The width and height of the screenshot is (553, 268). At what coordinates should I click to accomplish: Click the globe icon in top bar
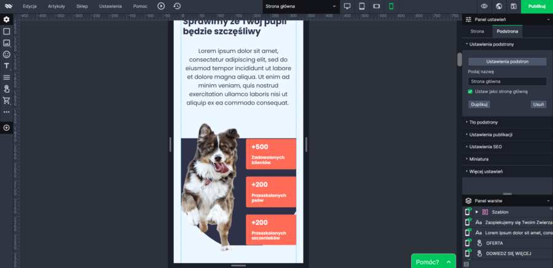(499, 6)
